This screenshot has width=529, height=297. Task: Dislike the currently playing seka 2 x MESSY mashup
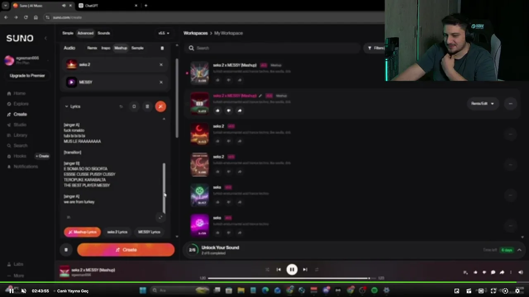tap(229, 111)
